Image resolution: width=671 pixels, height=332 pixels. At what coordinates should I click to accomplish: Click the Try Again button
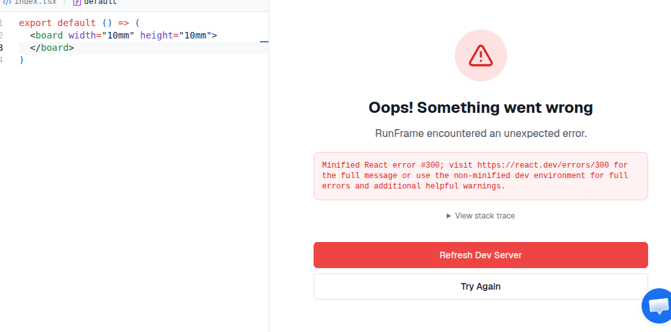[481, 286]
